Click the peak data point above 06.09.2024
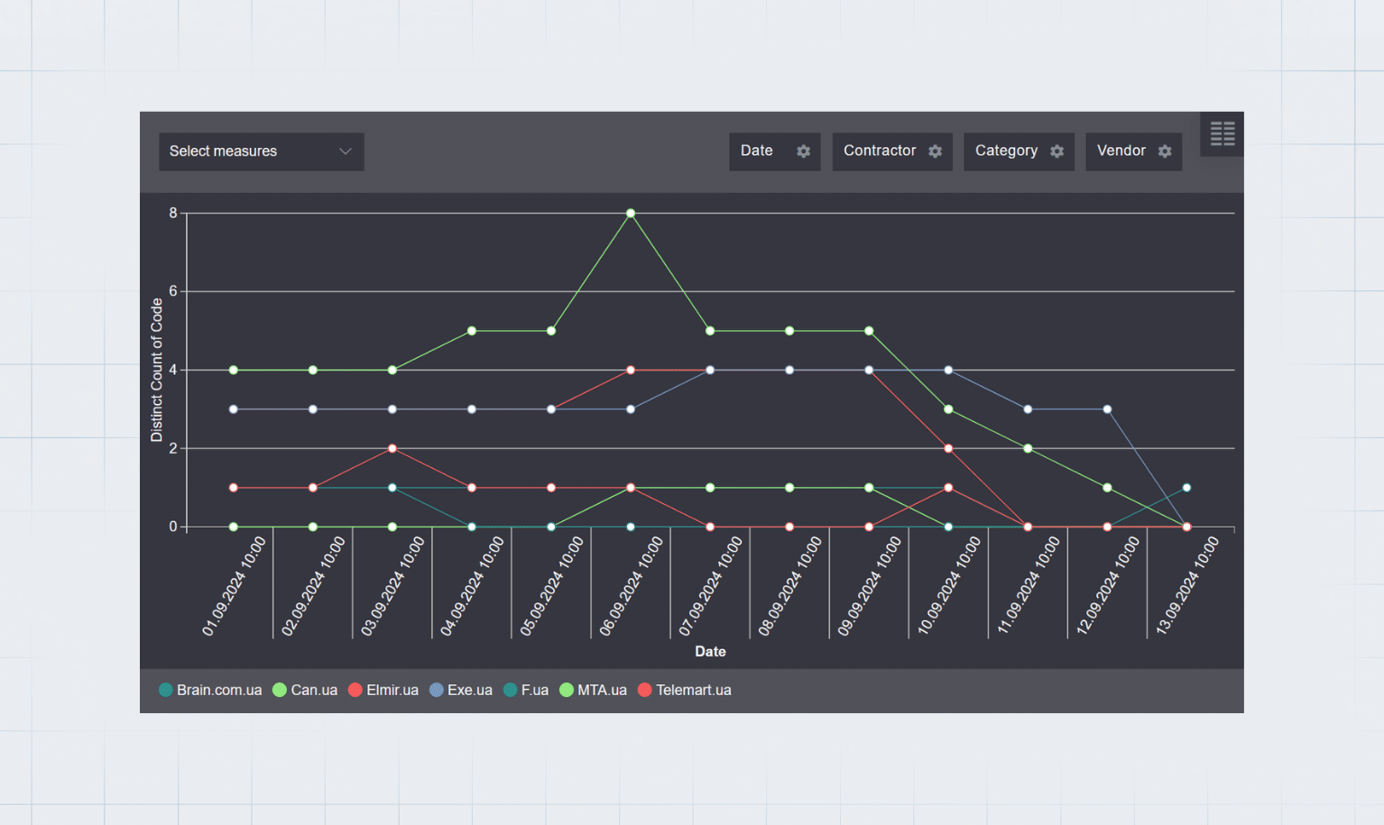The height and width of the screenshot is (825, 1384). [630, 213]
